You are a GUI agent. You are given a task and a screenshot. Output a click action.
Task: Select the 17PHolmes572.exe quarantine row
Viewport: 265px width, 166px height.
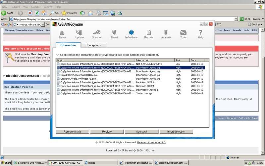click(131, 79)
